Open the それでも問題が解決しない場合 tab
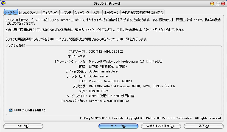This screenshot has width=227, height=132. click(x=143, y=13)
